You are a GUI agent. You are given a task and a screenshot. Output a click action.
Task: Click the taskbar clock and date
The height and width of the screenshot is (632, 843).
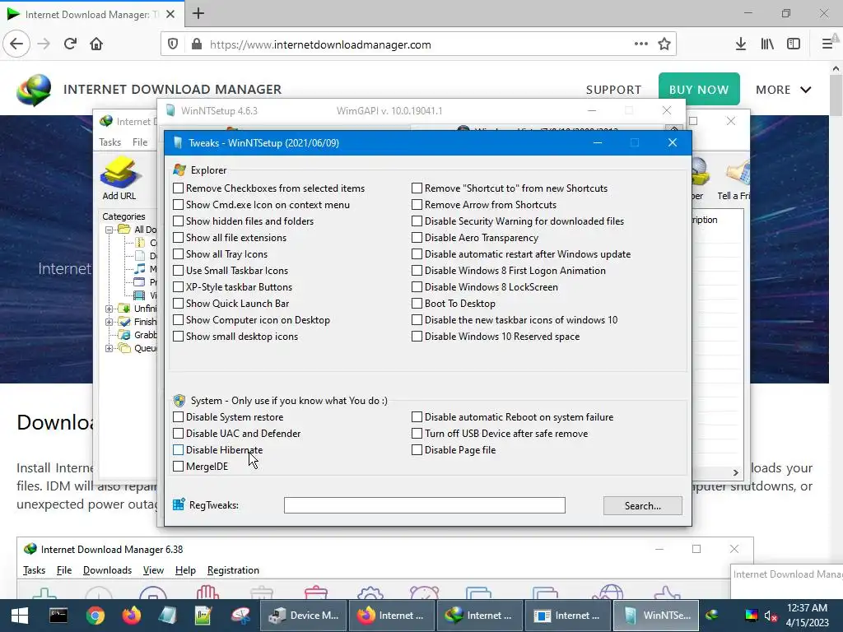807,616
